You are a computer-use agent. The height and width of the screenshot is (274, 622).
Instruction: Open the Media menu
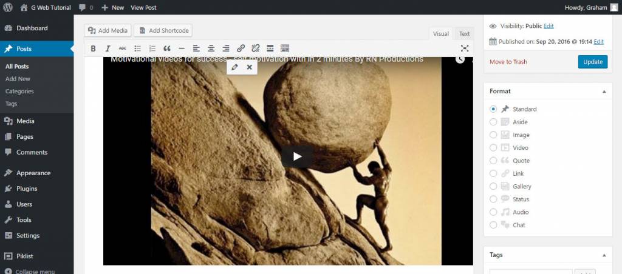point(36,121)
